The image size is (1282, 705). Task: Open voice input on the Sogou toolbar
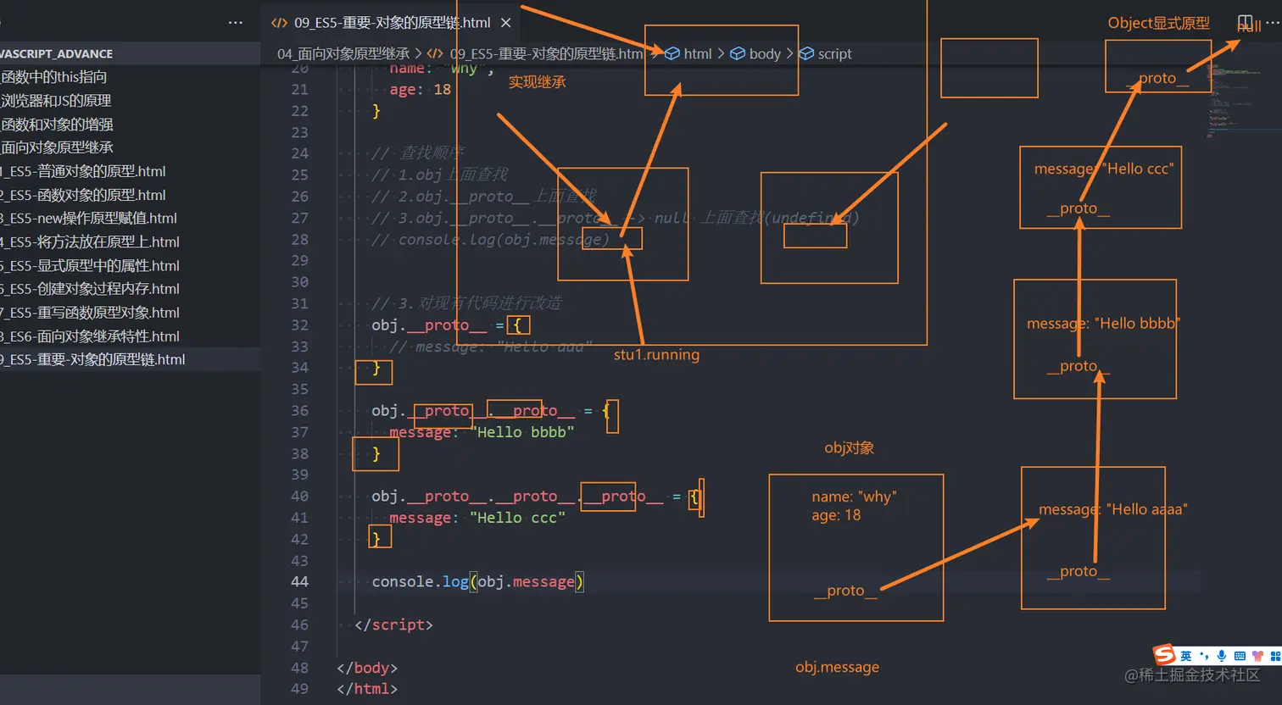tap(1221, 657)
